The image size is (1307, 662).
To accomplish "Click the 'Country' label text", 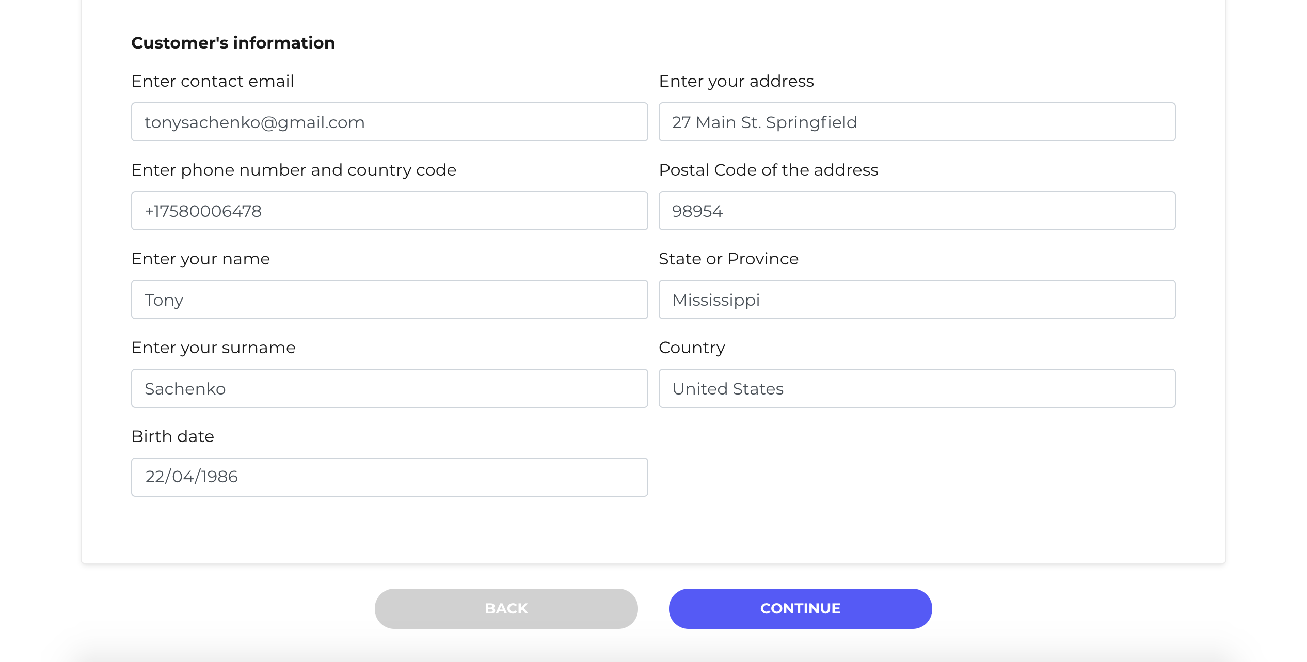I will [x=692, y=348].
